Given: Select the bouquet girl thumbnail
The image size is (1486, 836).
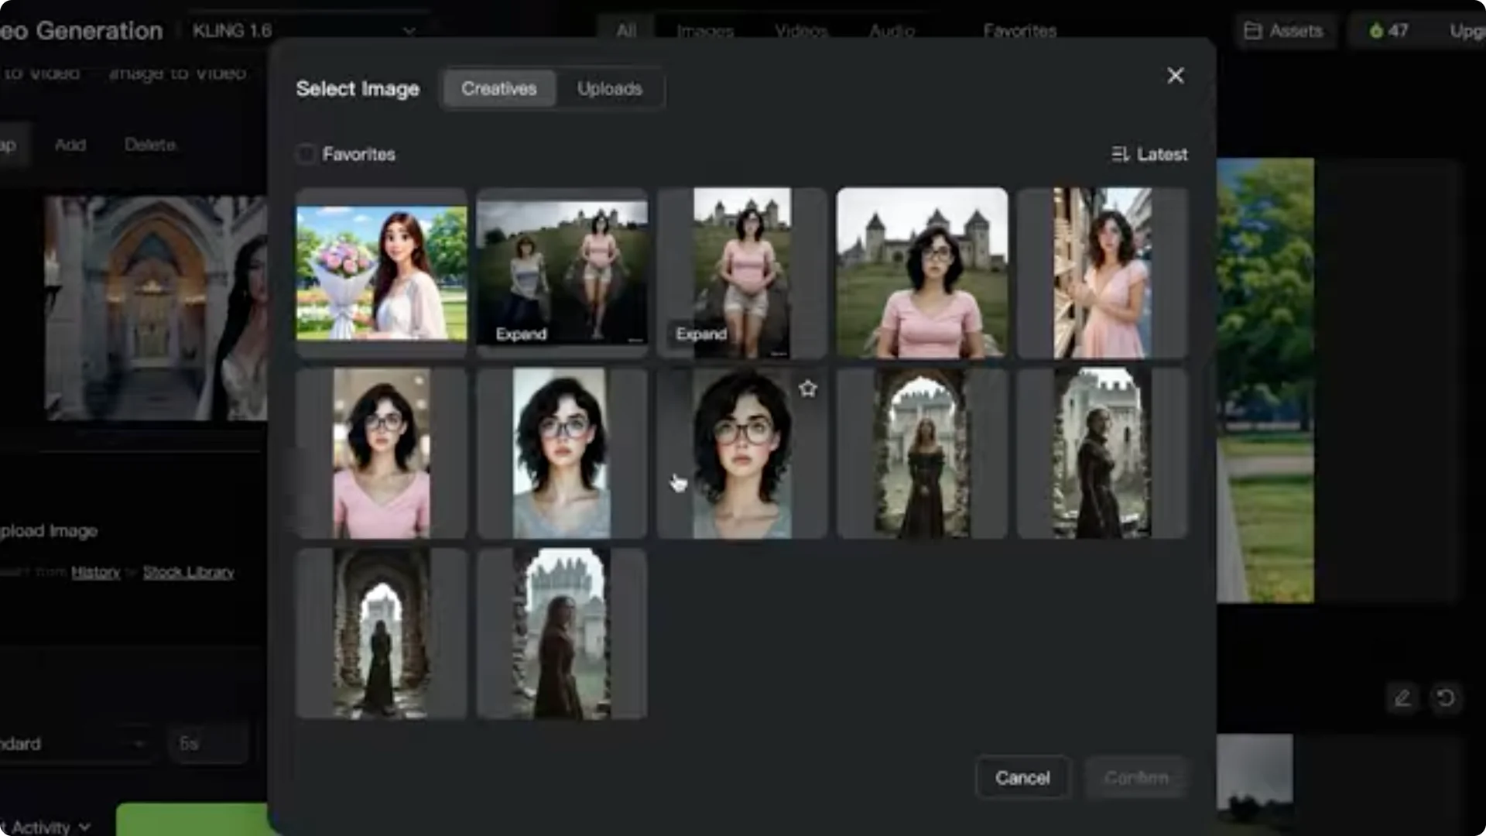Looking at the screenshot, I should point(381,272).
